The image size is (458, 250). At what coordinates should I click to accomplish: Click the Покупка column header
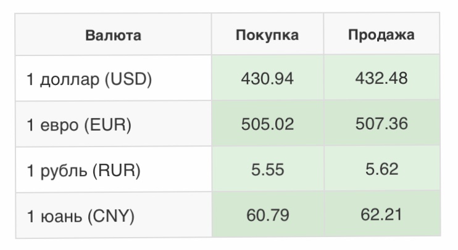pos(267,35)
